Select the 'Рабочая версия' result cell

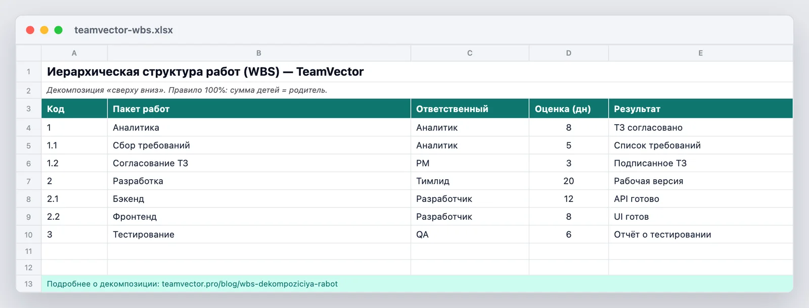(701, 181)
